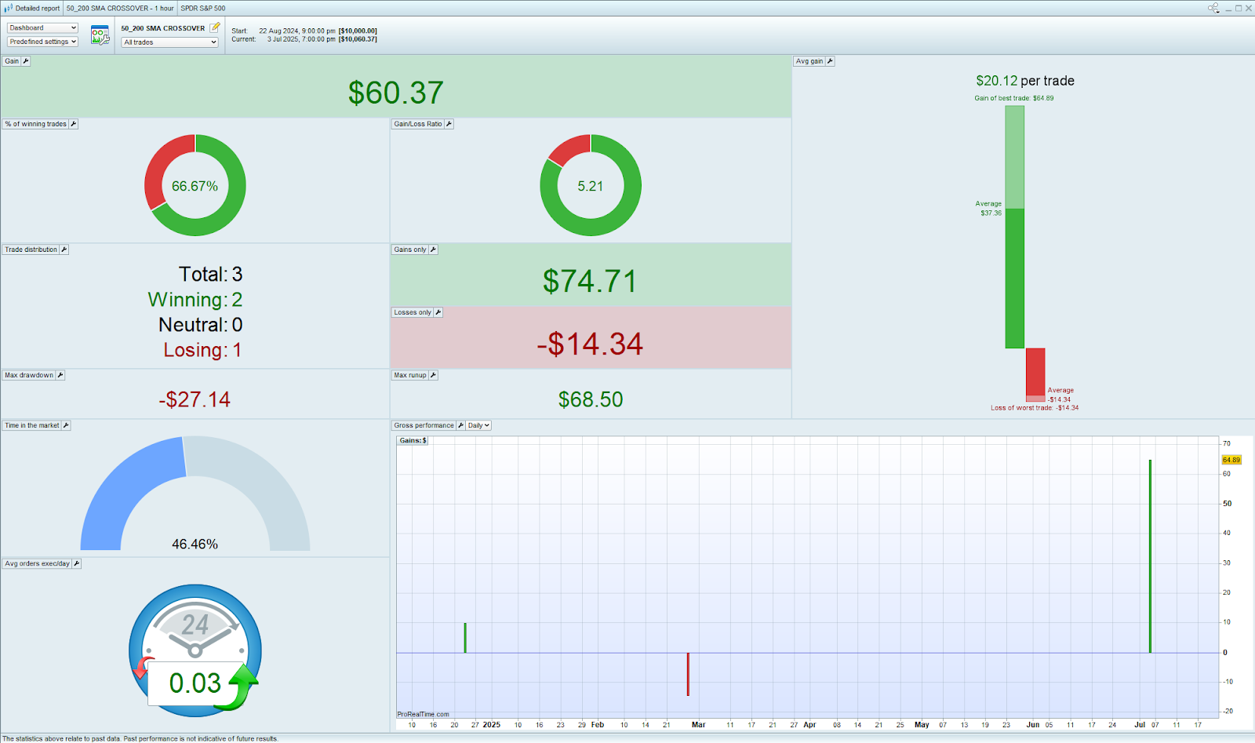This screenshot has height=743, width=1255.
Task: Click the Avg gain widget label
Action: pos(809,61)
